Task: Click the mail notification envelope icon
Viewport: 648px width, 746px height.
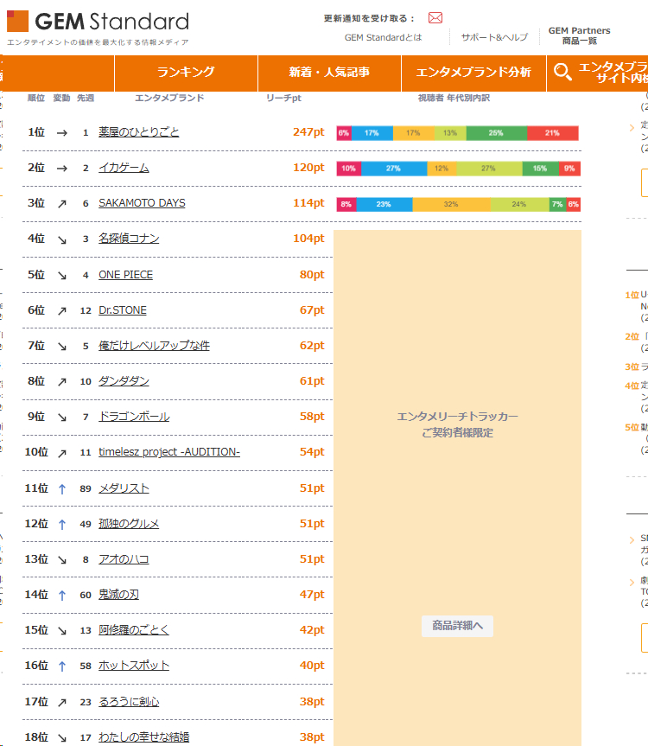Action: (435, 18)
